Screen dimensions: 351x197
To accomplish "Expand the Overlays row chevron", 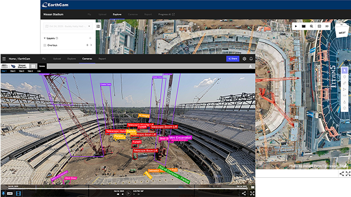I will coord(91,45).
